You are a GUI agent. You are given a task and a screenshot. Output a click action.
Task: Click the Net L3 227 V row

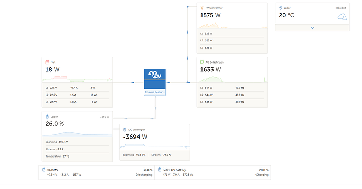click(x=77, y=102)
